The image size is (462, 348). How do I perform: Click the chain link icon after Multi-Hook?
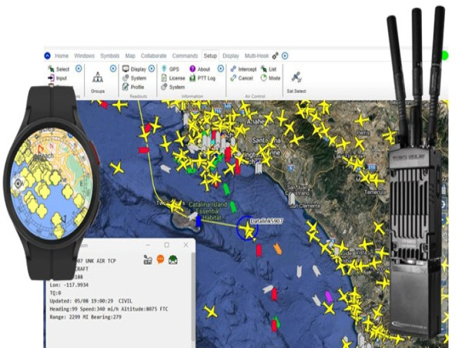[x=275, y=55]
